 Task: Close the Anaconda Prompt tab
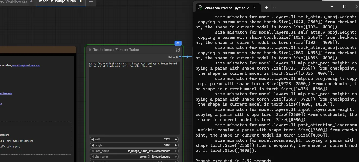(255, 8)
